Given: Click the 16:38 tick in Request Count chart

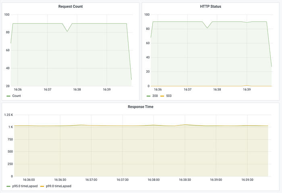Looking at the screenshot, I should [x=77, y=90].
